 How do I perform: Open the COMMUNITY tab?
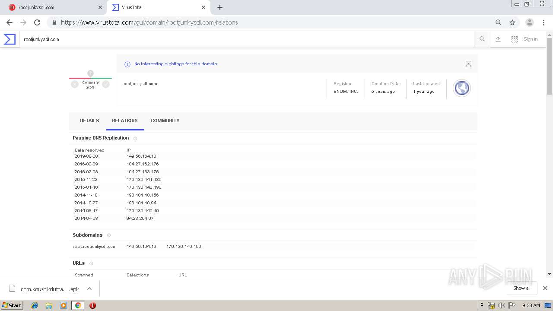165,121
